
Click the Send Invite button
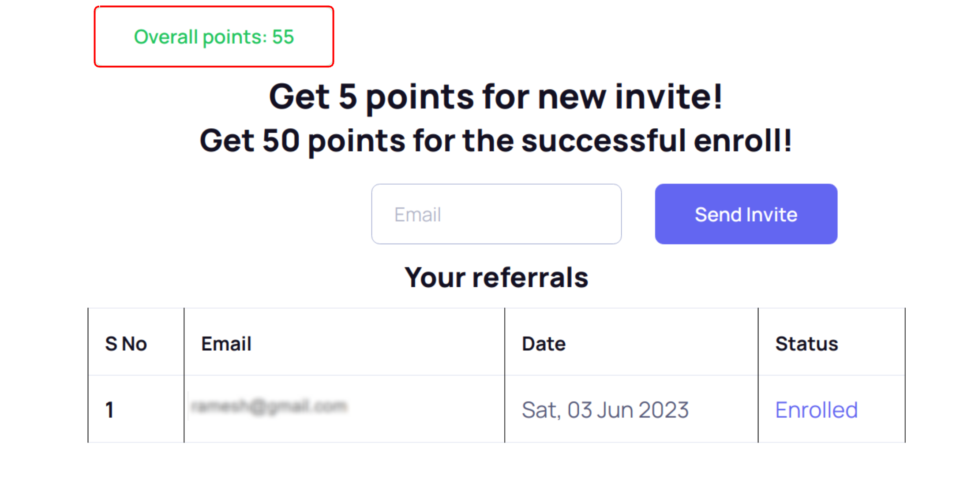(x=746, y=214)
